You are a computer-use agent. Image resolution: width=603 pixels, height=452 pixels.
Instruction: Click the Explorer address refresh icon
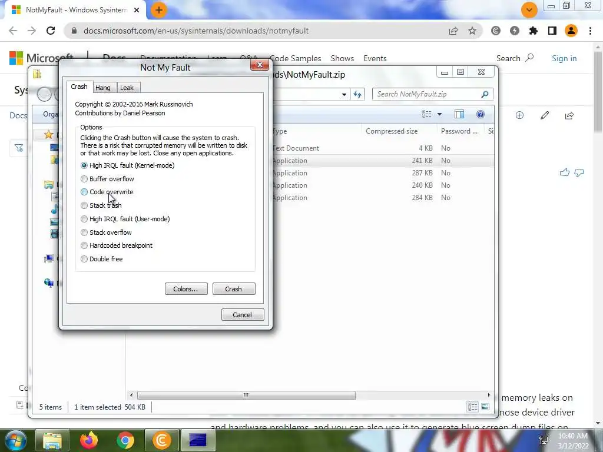[357, 94]
